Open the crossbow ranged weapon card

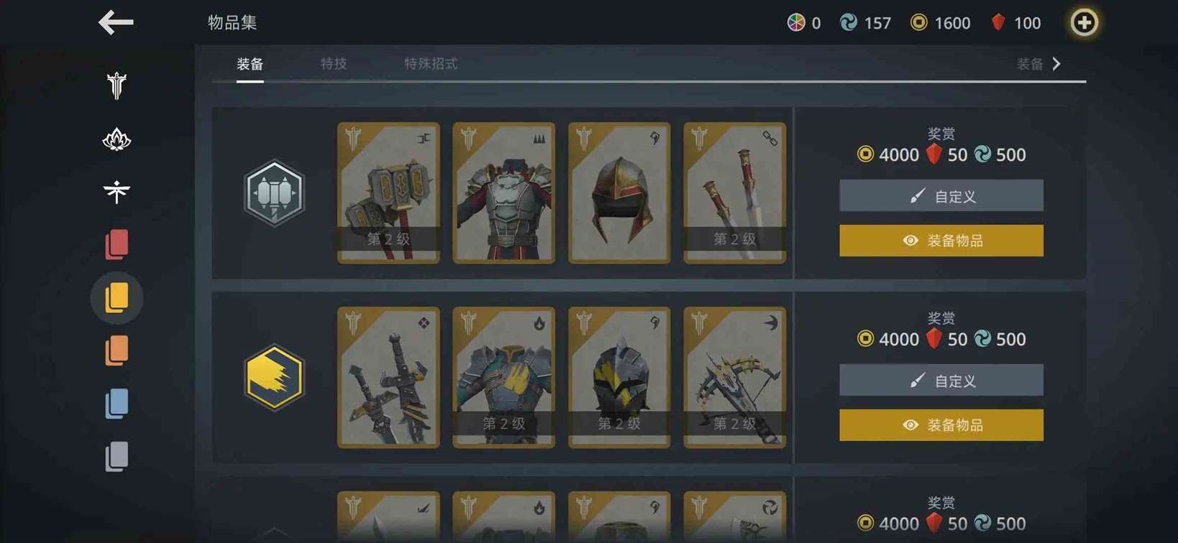click(x=734, y=378)
